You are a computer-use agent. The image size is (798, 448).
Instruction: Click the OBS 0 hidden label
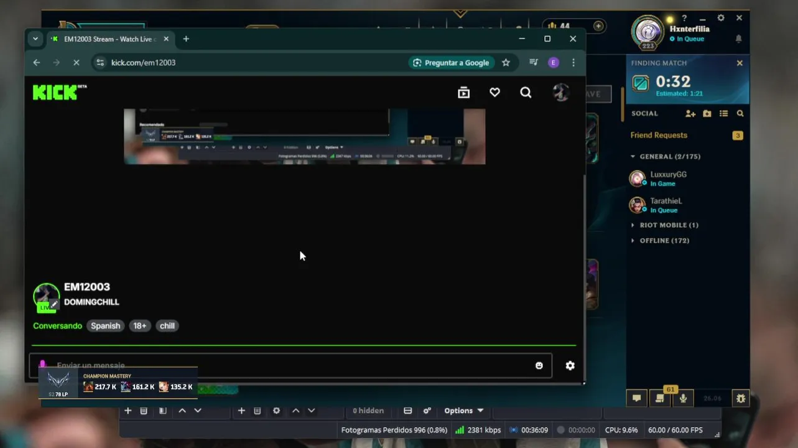click(368, 411)
